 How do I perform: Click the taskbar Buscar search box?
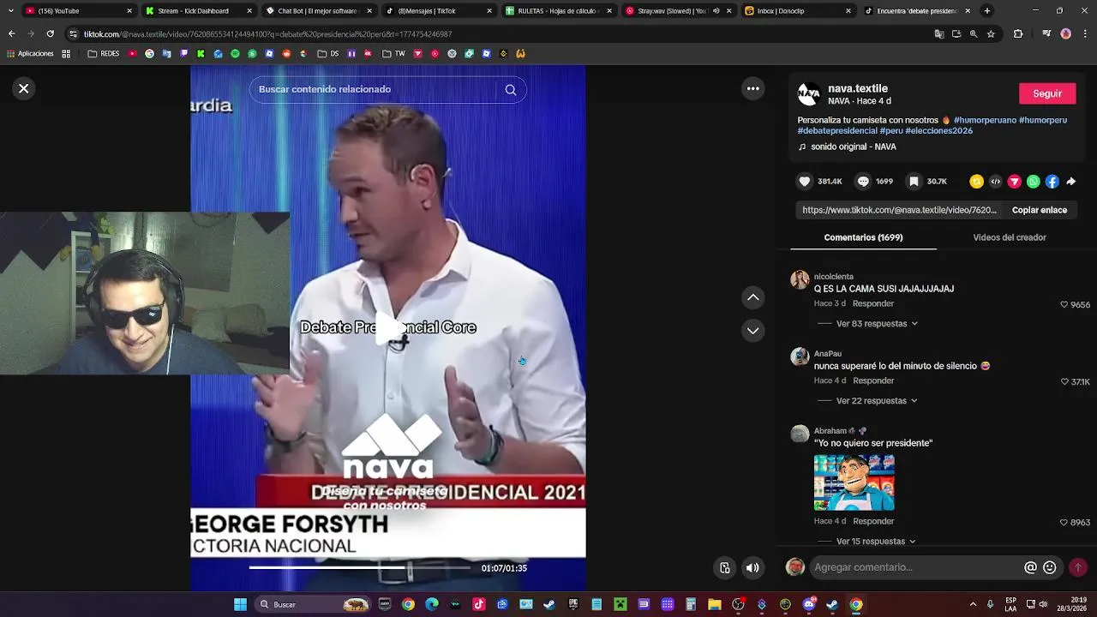coord(315,605)
